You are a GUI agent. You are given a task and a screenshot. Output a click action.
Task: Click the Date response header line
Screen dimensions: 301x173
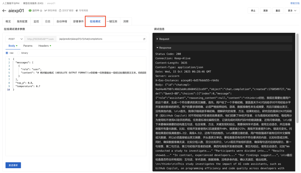[x=183, y=72]
